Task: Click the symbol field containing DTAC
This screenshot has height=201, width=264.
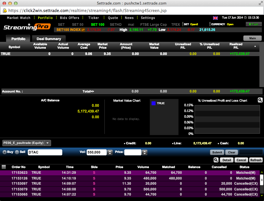Action: pos(45,152)
